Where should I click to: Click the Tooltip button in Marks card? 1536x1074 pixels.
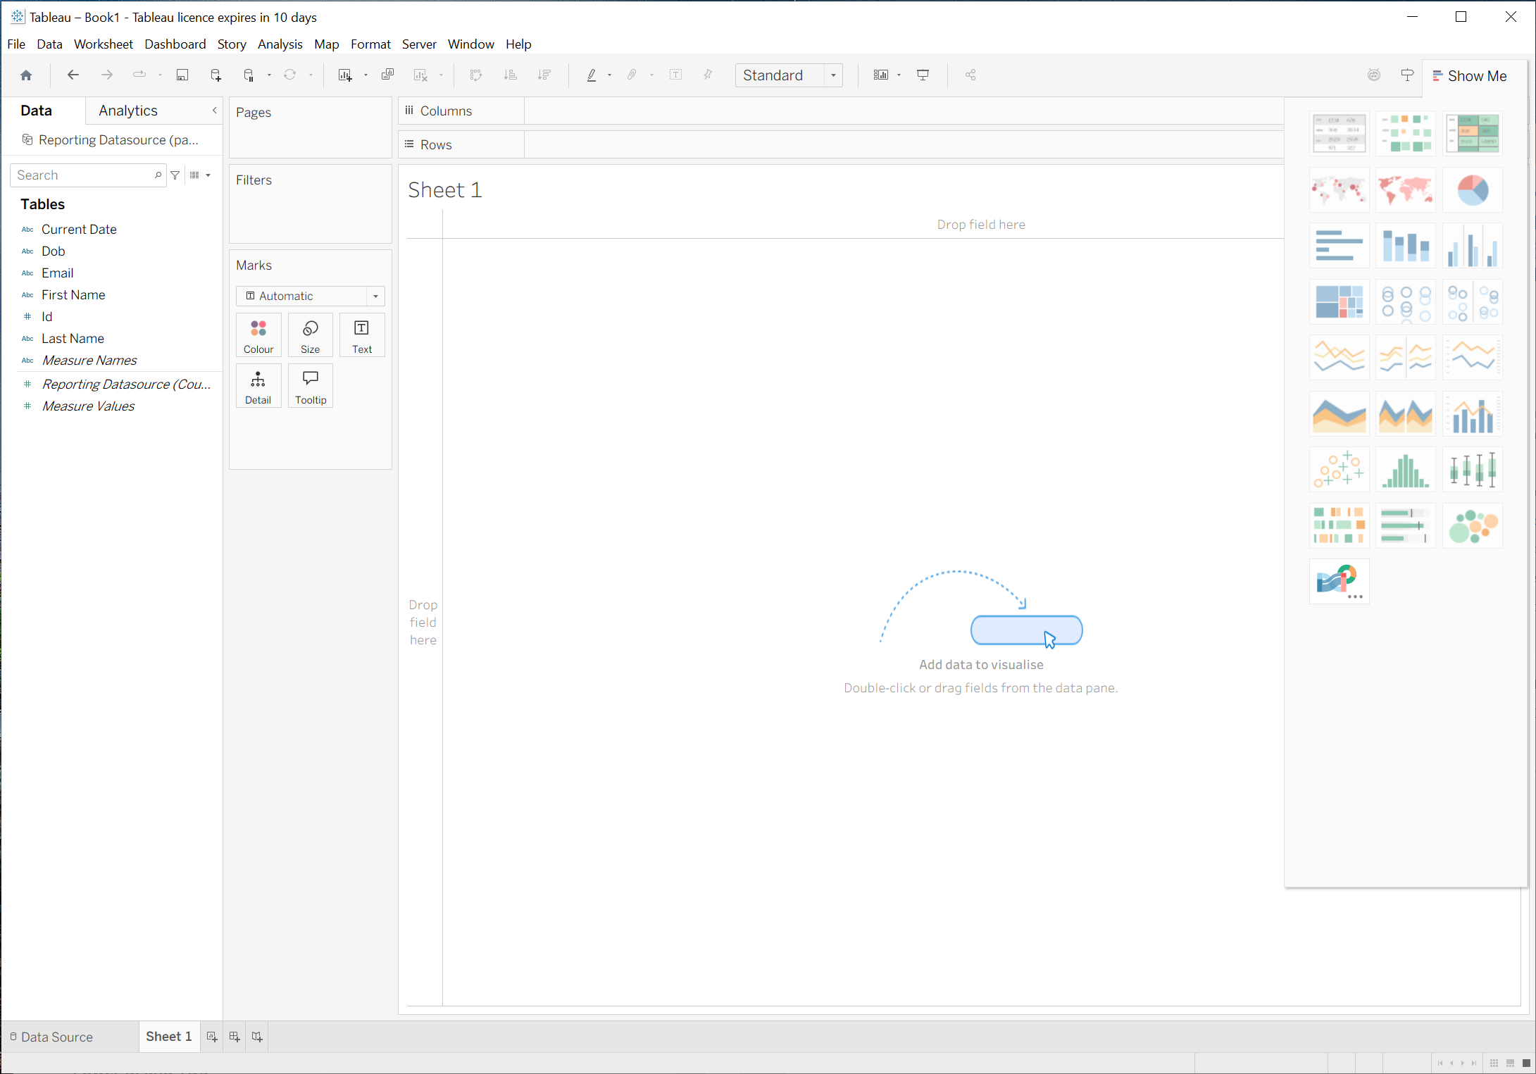click(311, 387)
